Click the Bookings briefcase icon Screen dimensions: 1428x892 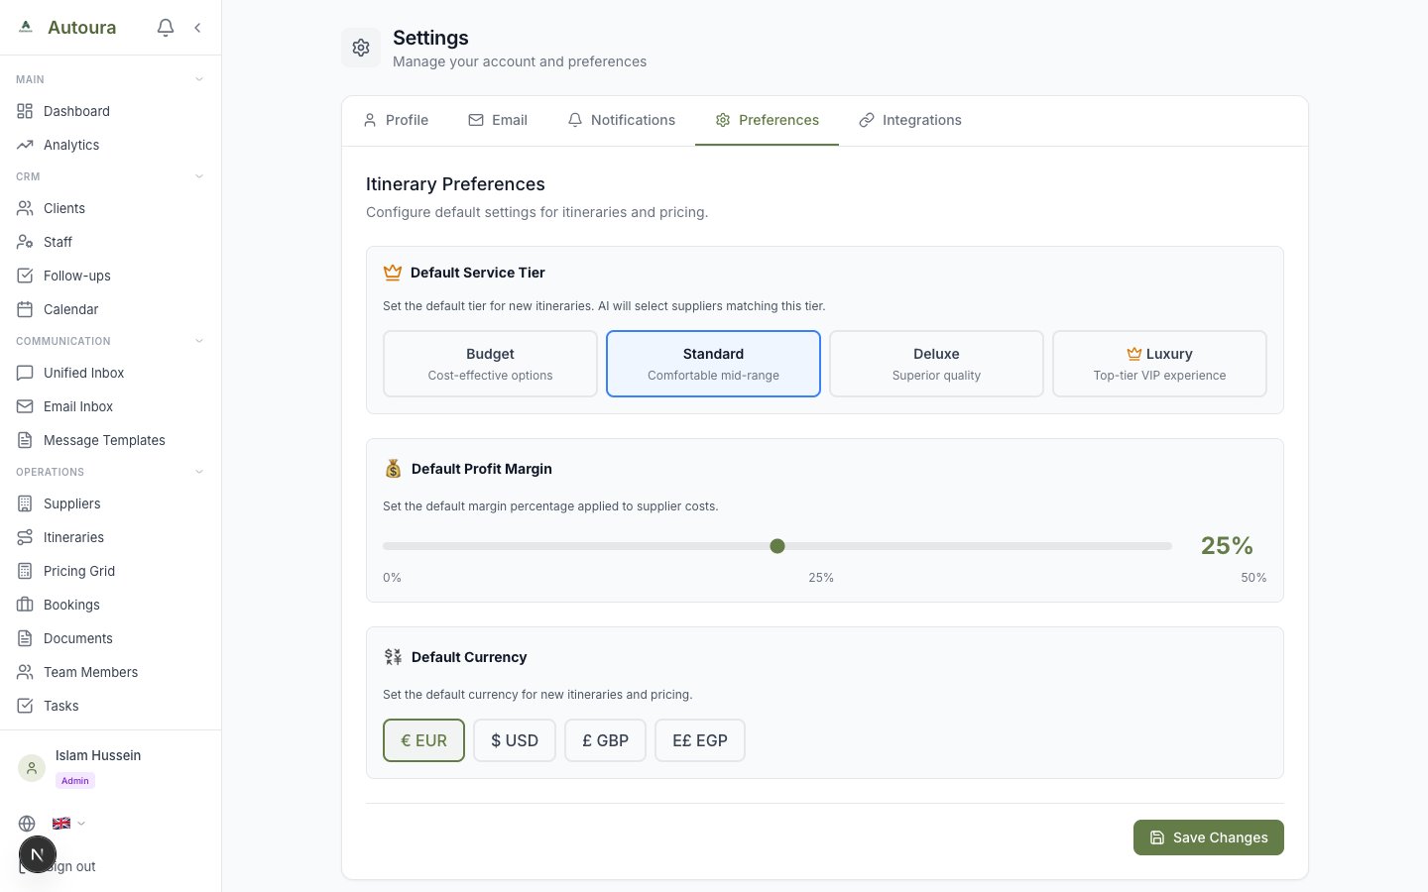(25, 605)
